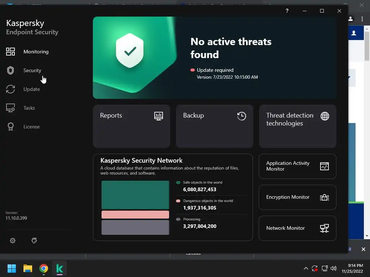Viewport: 370px width, 277px height.
Task: Select License in the sidebar
Action: [x=32, y=127]
